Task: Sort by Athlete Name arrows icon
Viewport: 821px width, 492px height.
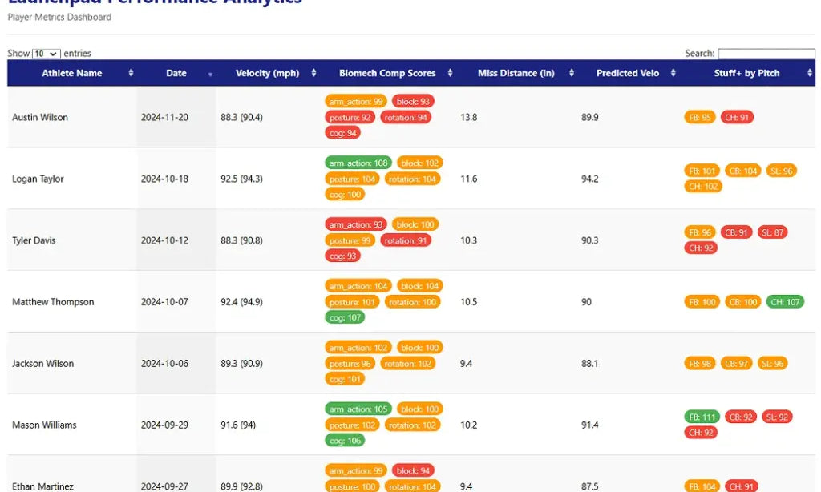Action: pos(131,73)
